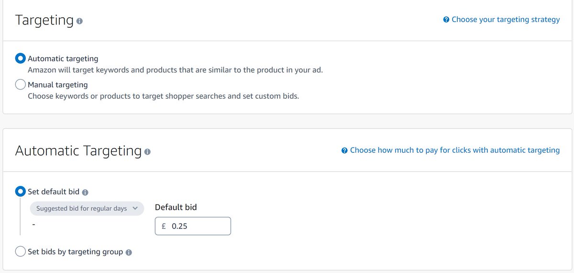Click question mark icon before 'Choose your targeting strategy'
The height and width of the screenshot is (273, 574).
[446, 20]
